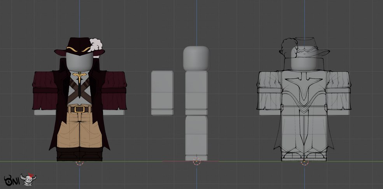Select the plain gray mannequin's head
Image resolution: width=383 pixels, height=189 pixels.
(x=196, y=59)
